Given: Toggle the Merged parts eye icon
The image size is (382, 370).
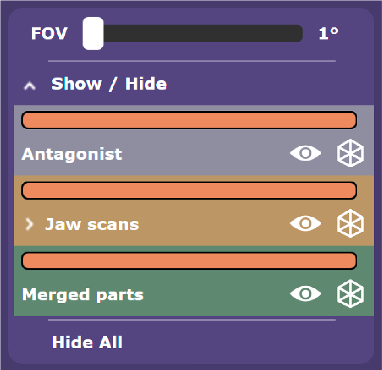Looking at the screenshot, I should pos(305,293).
